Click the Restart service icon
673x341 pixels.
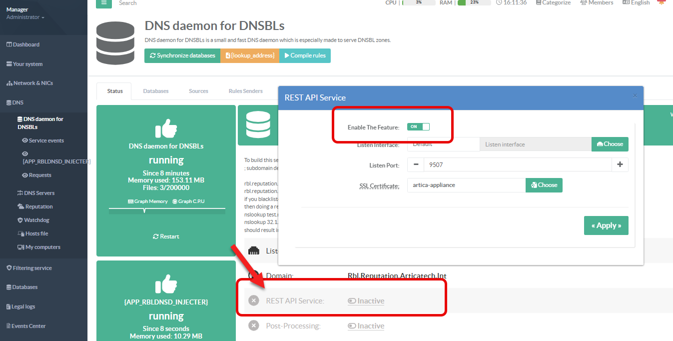click(156, 236)
